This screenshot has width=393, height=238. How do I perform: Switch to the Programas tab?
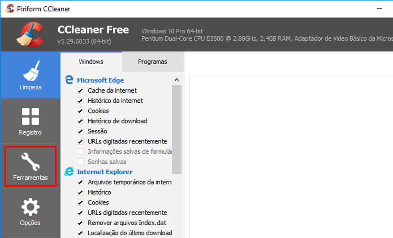153,61
